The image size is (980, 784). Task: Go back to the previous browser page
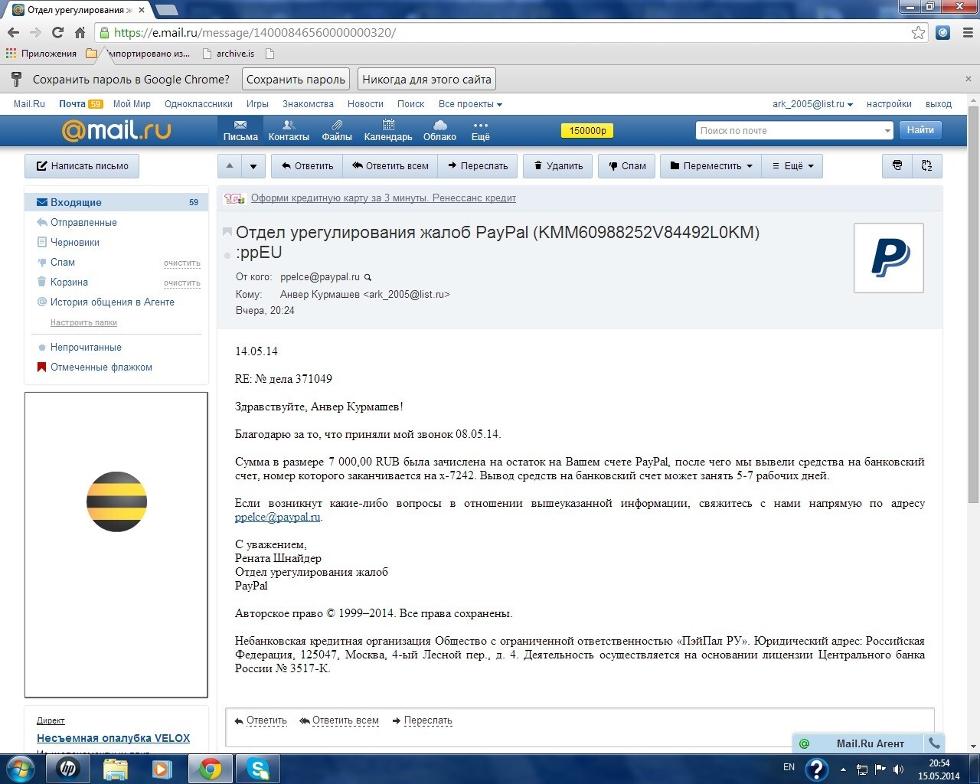pyautogui.click(x=13, y=32)
